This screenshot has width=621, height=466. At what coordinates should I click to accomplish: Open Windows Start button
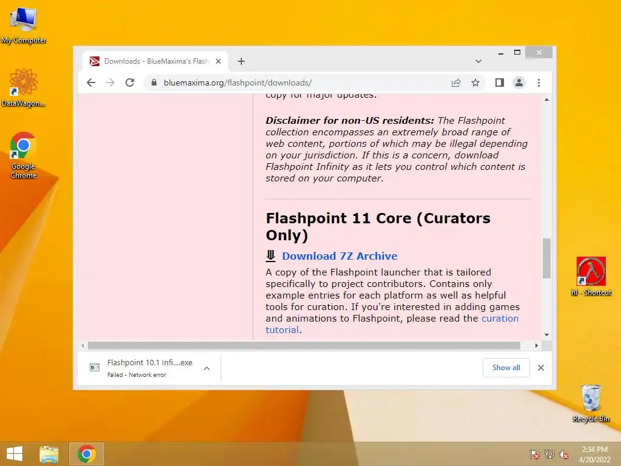[x=15, y=454]
